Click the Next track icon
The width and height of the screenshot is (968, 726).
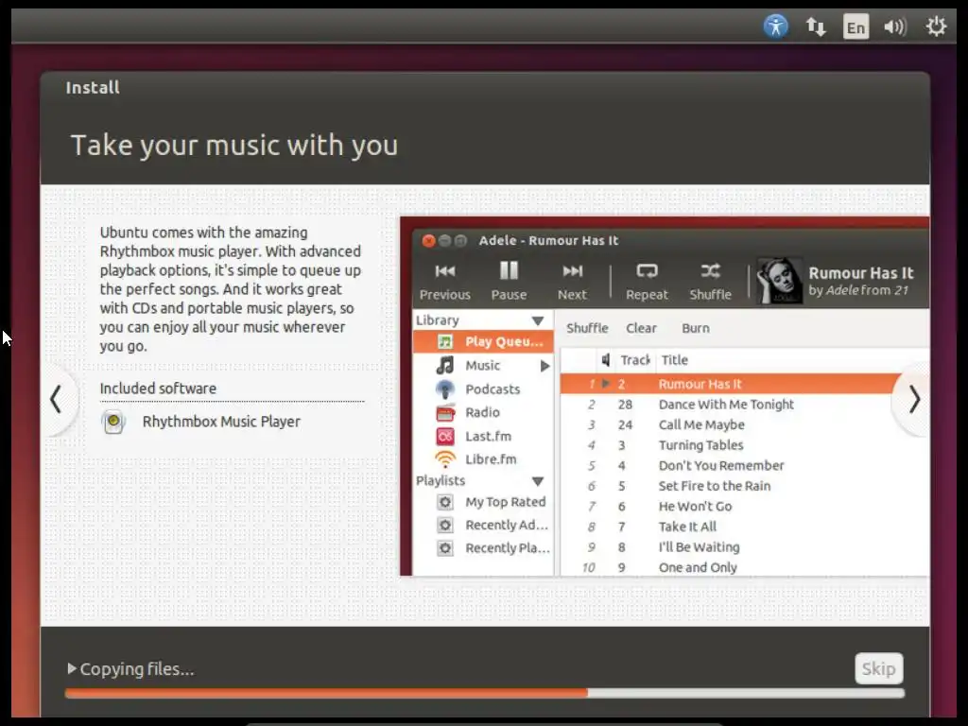pos(572,271)
